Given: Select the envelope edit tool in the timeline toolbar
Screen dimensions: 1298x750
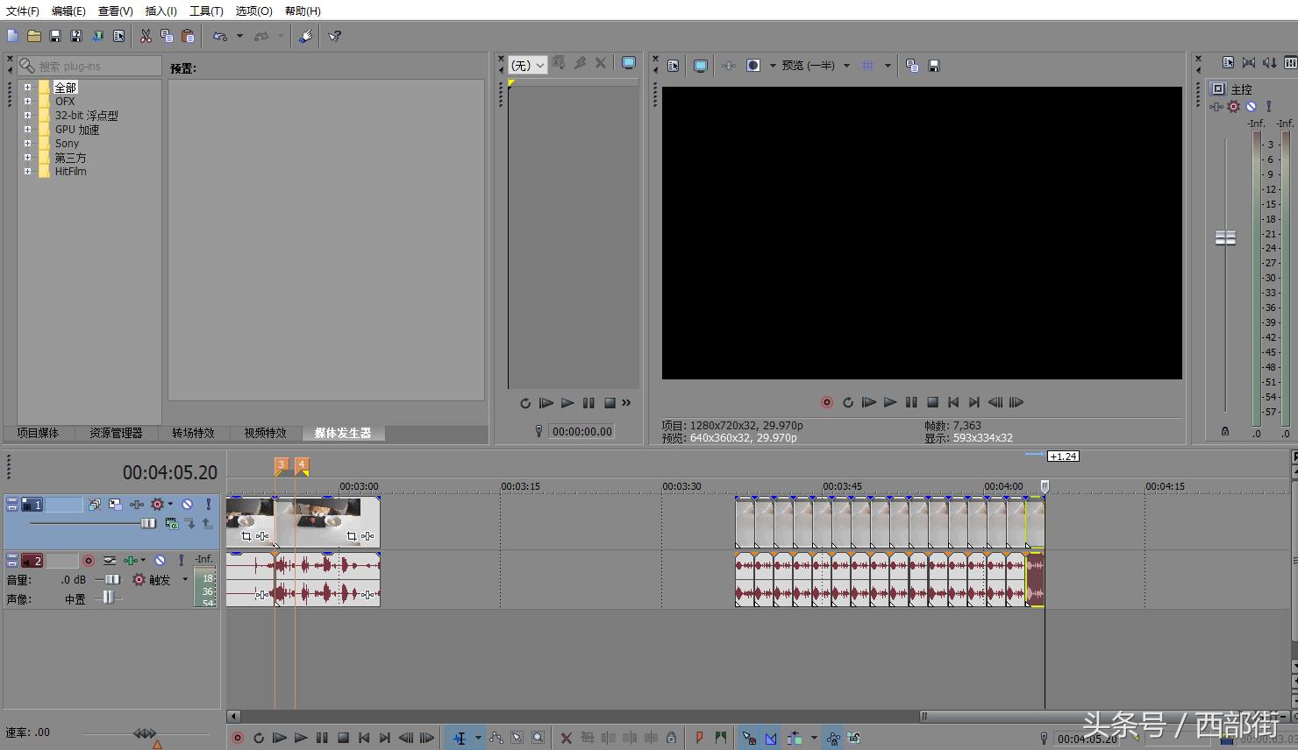Looking at the screenshot, I should coord(496,738).
